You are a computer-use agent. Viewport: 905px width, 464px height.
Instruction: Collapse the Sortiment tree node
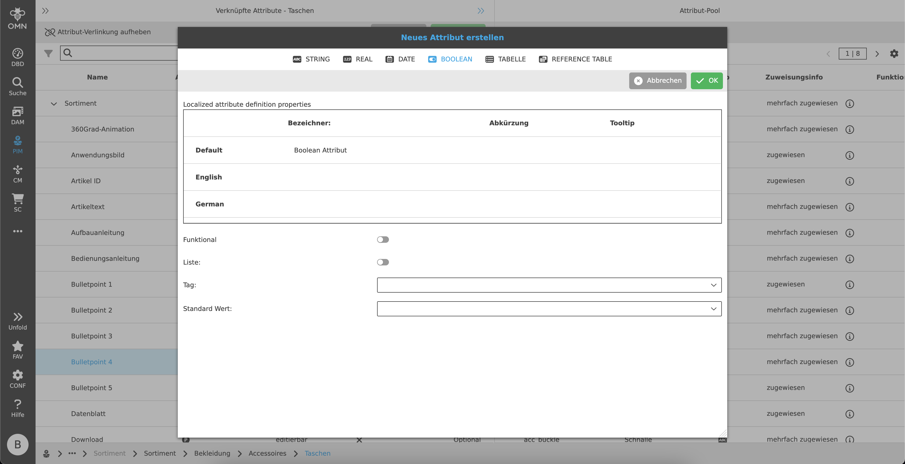[54, 104]
